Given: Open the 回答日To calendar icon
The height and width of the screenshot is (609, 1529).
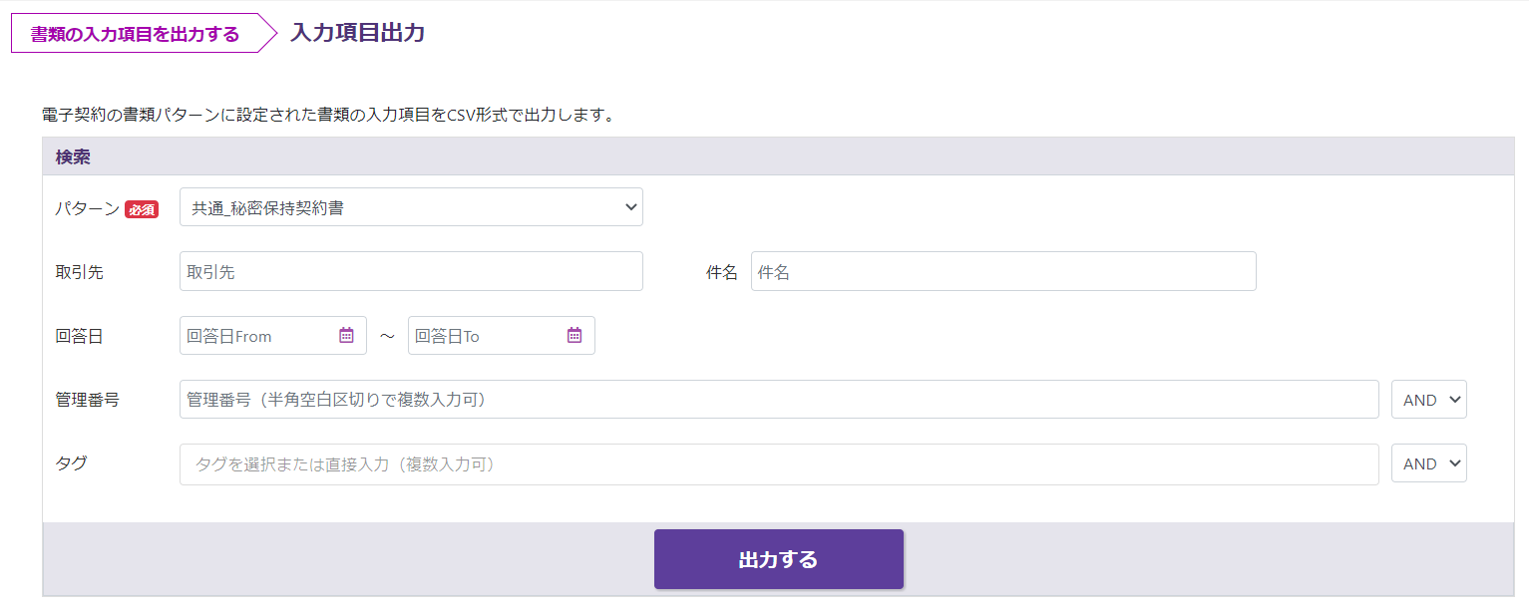Looking at the screenshot, I should pos(574,336).
